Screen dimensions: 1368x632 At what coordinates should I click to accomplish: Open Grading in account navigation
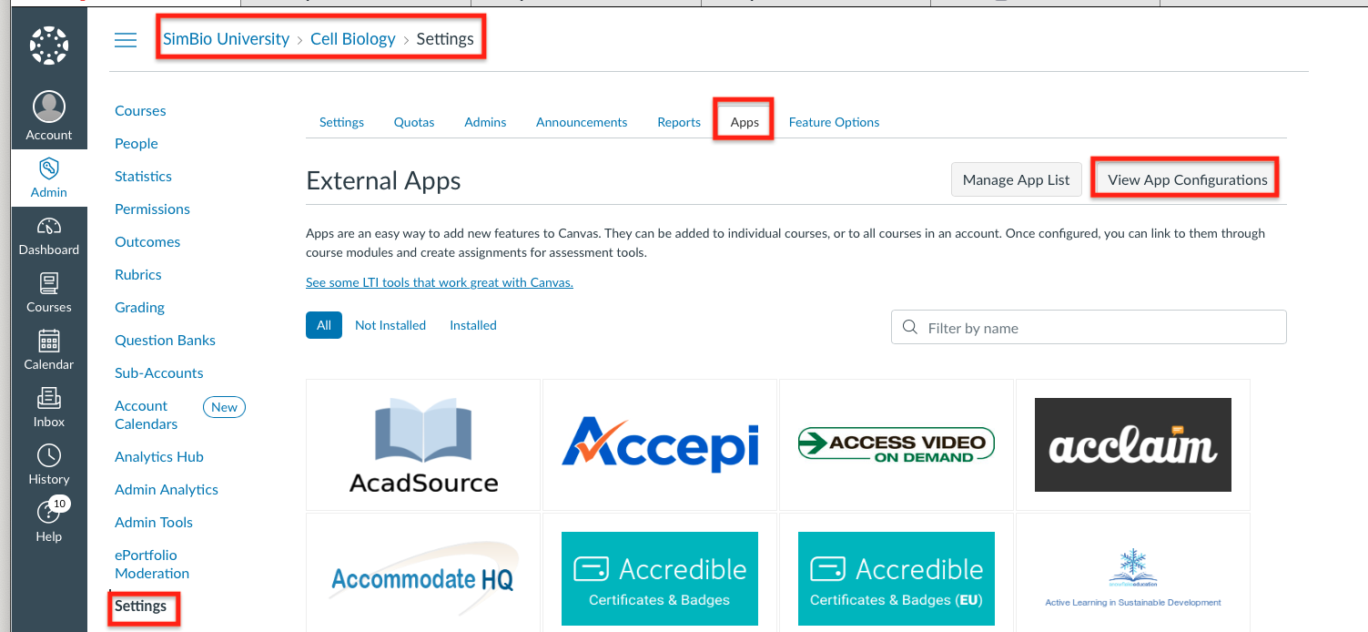point(139,308)
